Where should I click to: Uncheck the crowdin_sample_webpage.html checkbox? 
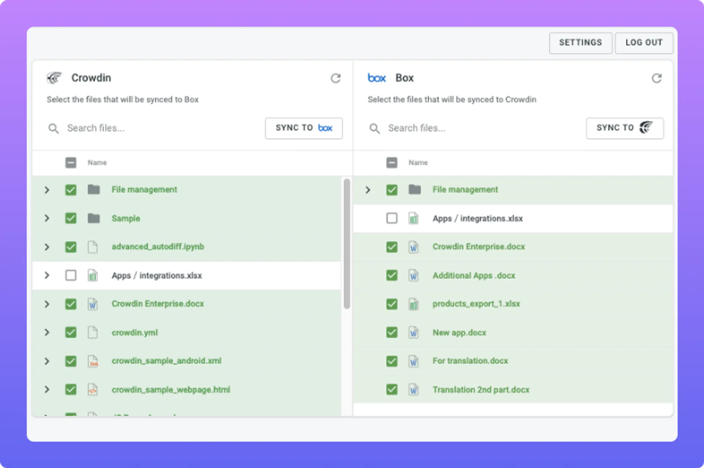tap(71, 390)
